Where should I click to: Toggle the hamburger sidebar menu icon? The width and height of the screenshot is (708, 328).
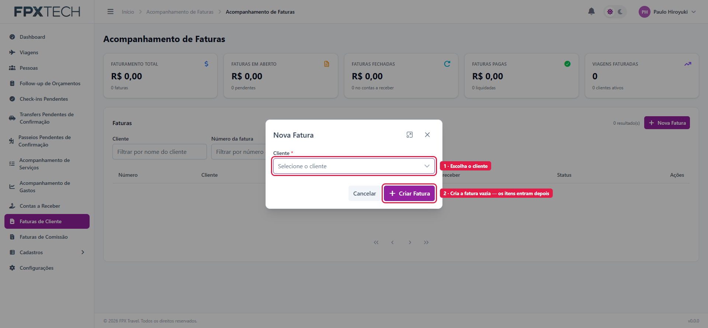pyautogui.click(x=110, y=12)
